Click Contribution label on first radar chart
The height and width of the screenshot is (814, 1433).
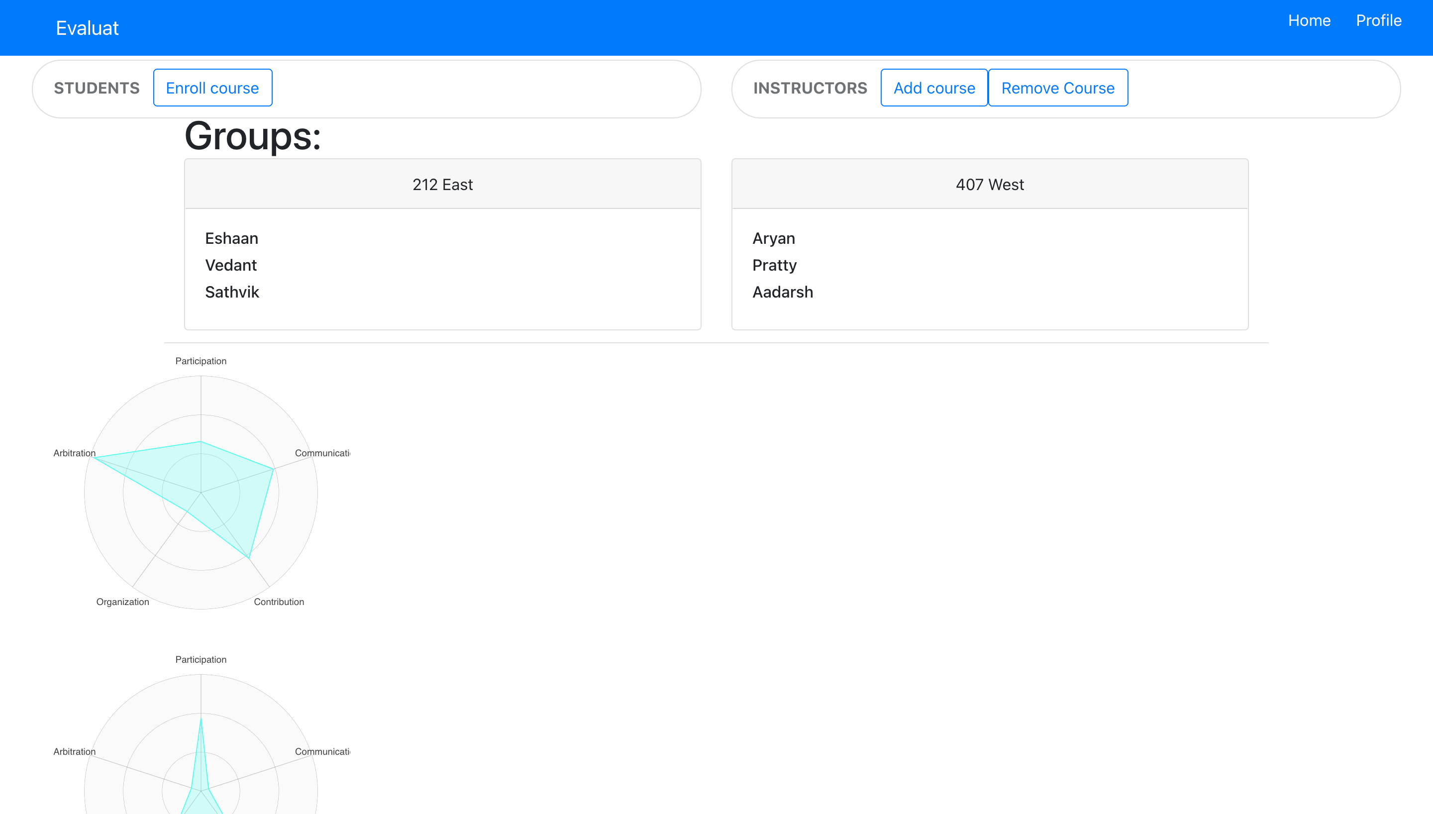(279, 602)
